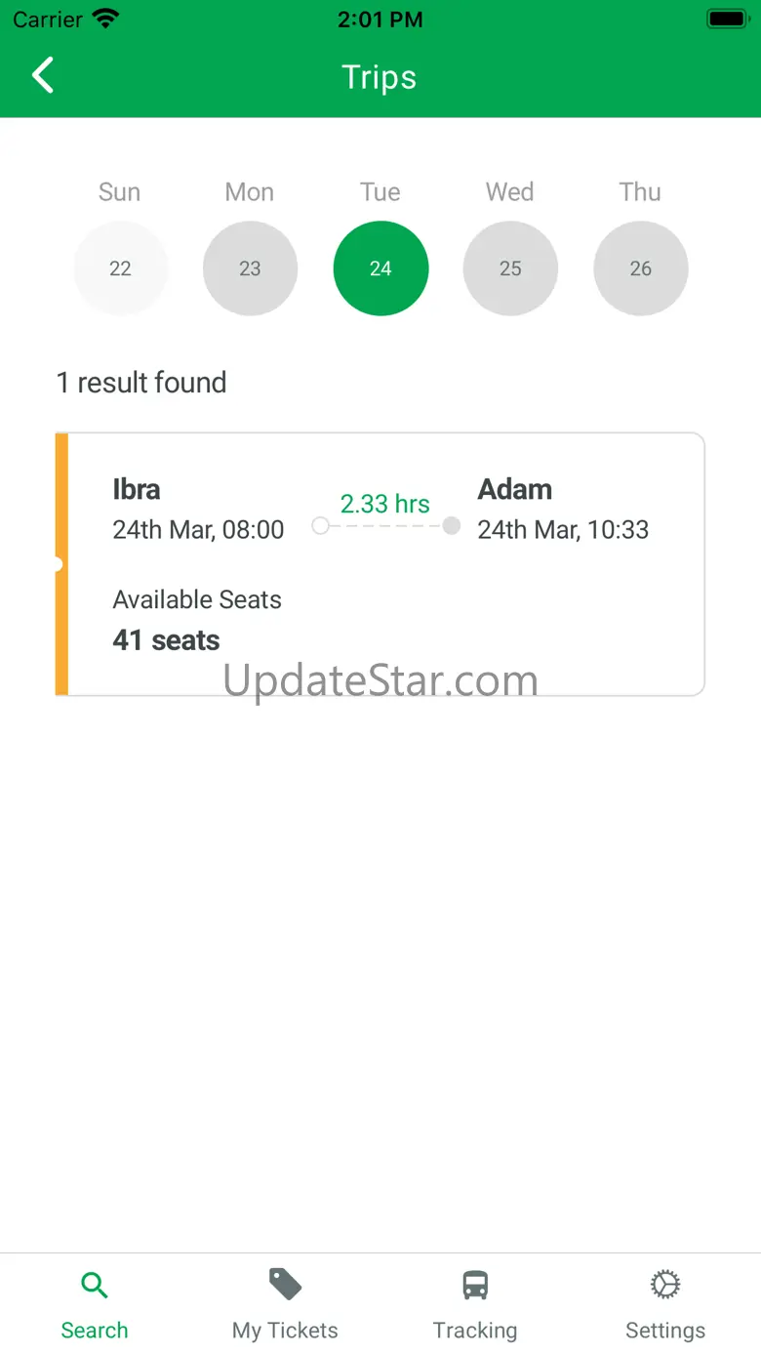
Task: Tap the destination filled dot on the route line
Action: (x=451, y=526)
